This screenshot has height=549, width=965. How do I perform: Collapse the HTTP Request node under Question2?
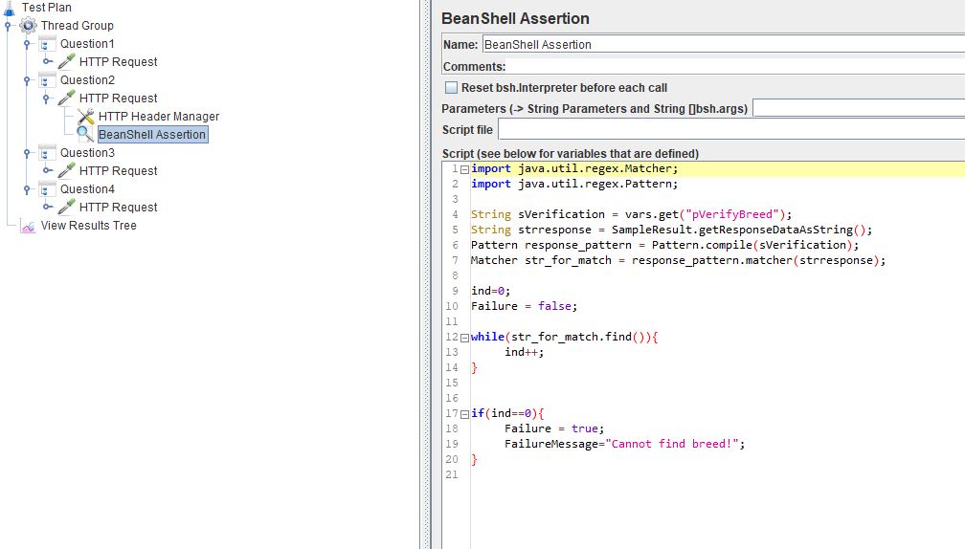[46, 99]
